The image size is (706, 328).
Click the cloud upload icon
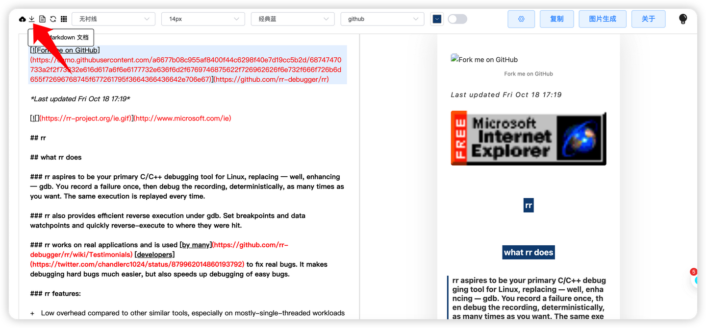pos(22,19)
